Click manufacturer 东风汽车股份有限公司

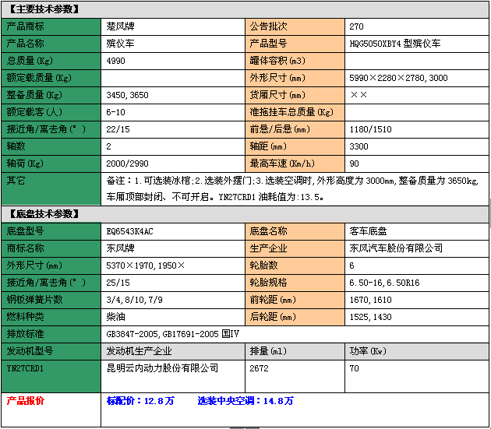pyautogui.click(x=396, y=248)
